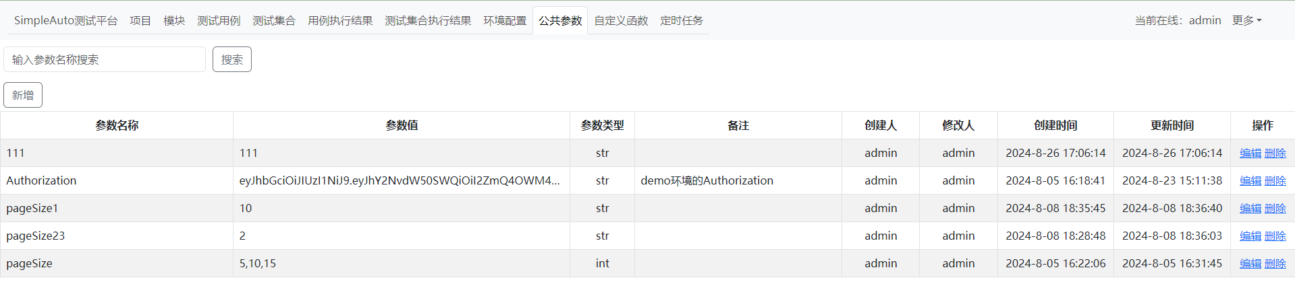Click the 搜索 button
Viewport: 1295px width, 305px height.
click(232, 59)
